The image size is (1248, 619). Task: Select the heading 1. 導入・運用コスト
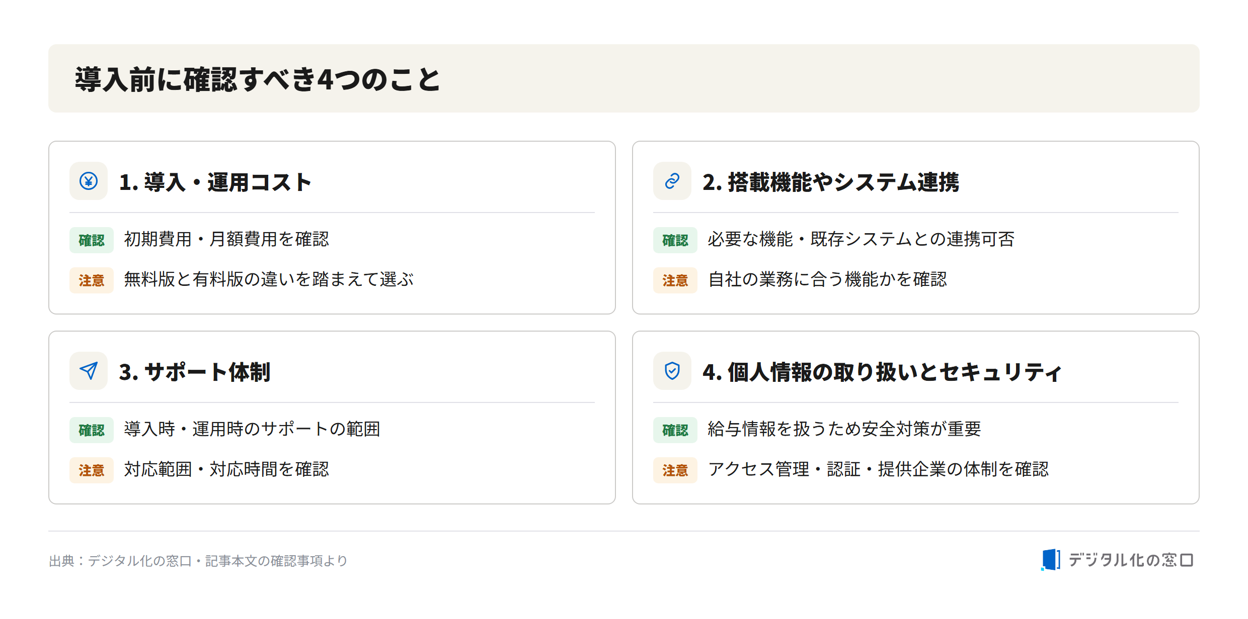215,182
